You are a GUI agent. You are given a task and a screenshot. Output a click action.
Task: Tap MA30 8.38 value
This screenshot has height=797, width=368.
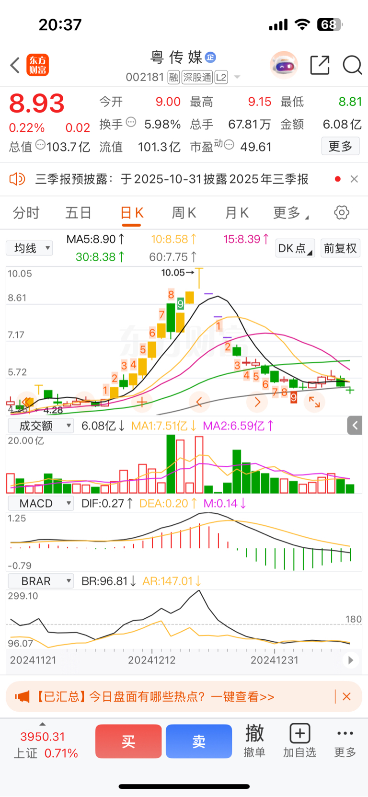(100, 257)
